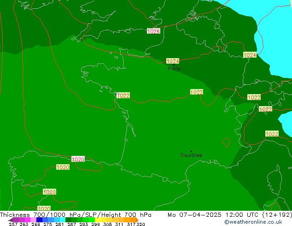Pick the cyan legend swatch before 287
This screenshot has height=226, width=292.
point(63,220)
